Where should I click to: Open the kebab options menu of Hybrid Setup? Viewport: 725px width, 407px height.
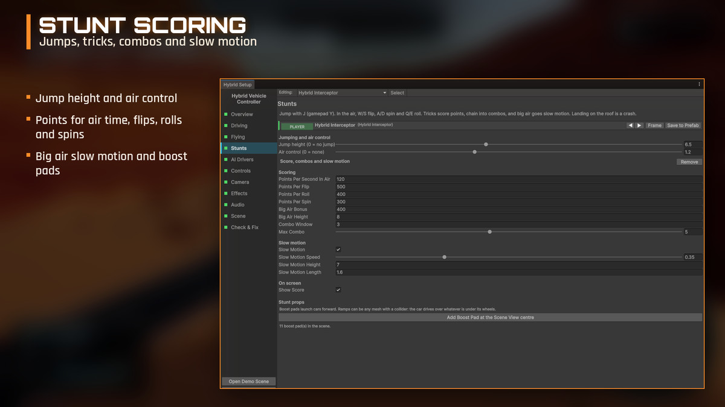[699, 84]
